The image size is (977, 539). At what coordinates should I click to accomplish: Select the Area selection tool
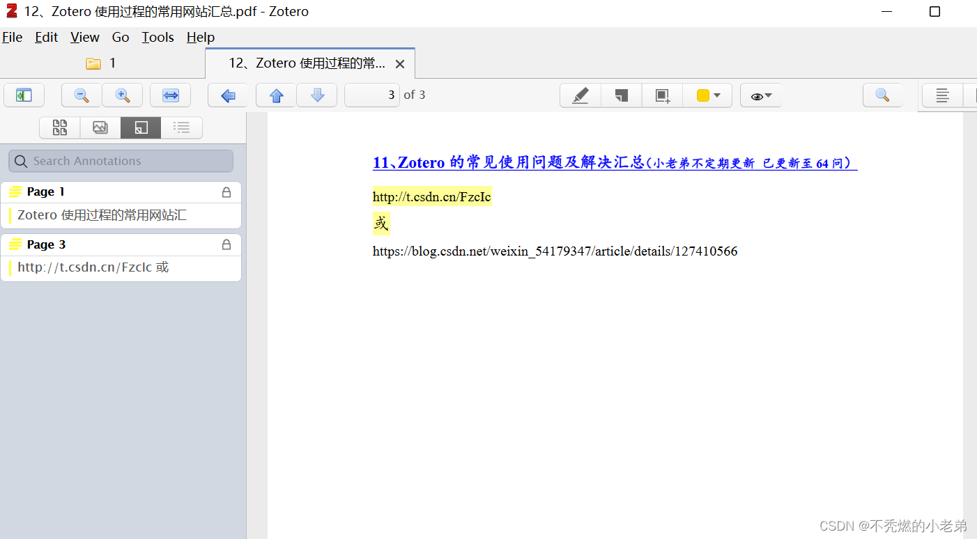[662, 95]
